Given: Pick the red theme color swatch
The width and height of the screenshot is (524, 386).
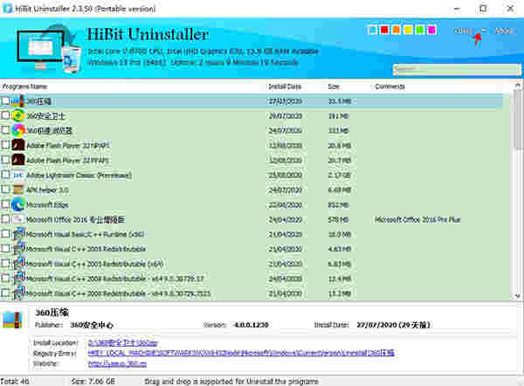Looking at the screenshot, I should (384, 30).
